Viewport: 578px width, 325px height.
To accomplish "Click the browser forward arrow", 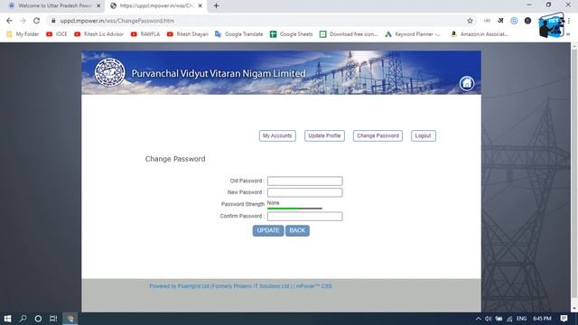I will [x=23, y=21].
